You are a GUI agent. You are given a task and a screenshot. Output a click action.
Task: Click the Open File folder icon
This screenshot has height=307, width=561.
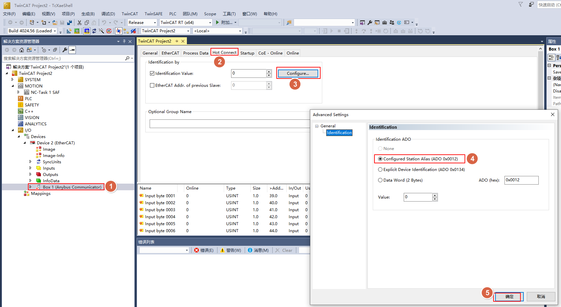tap(55, 23)
